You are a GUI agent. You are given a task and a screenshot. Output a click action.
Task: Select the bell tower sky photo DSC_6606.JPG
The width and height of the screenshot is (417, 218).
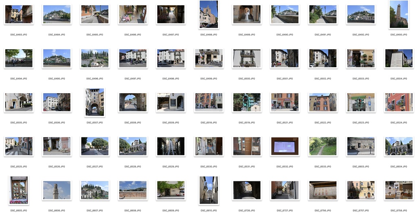pos(57,190)
